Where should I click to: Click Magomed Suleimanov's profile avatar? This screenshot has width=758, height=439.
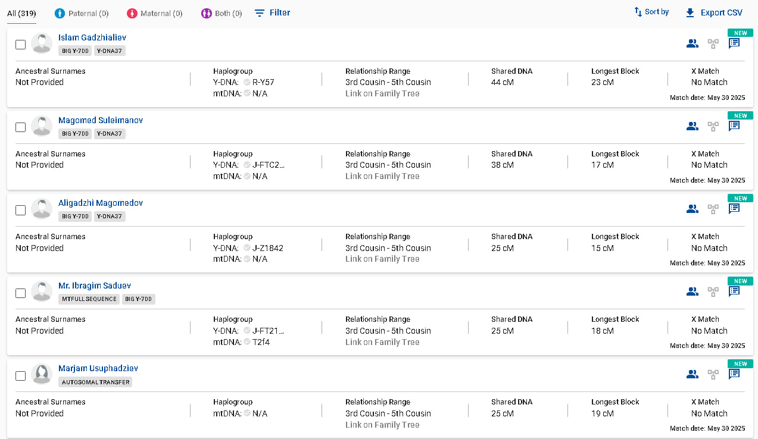(42, 126)
